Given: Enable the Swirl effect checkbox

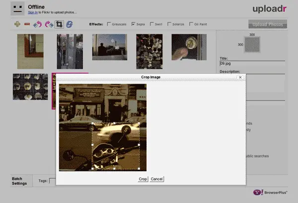Looking at the screenshot, I should [x=151, y=24].
